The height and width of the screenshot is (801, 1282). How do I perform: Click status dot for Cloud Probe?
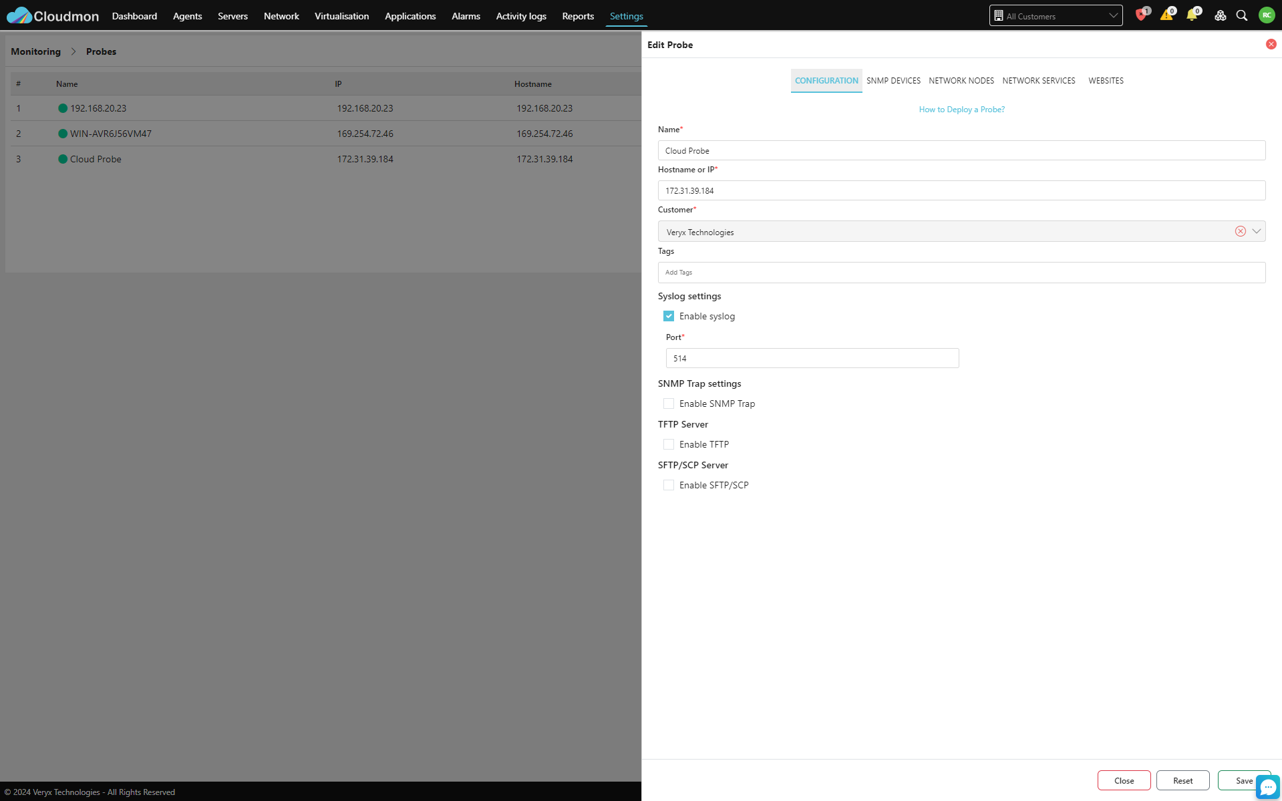(x=63, y=159)
